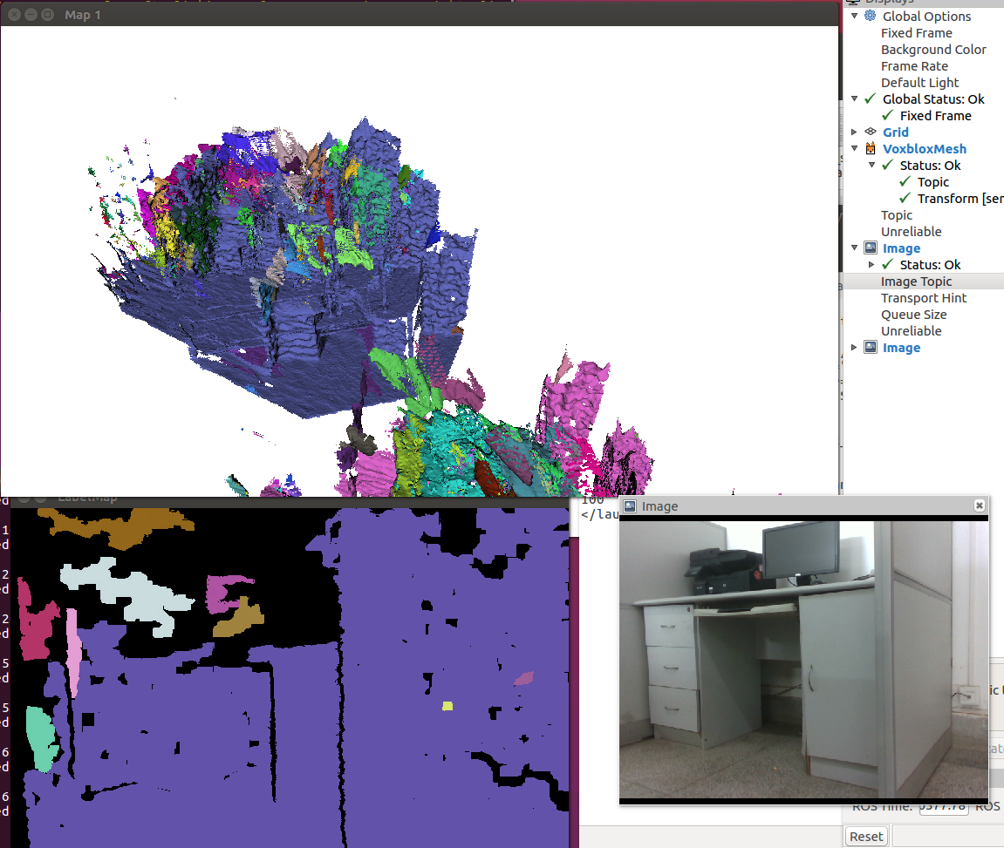This screenshot has width=1004, height=848.
Task: Toggle the Unreliable option under VoxbloxMesh
Action: tap(911, 231)
